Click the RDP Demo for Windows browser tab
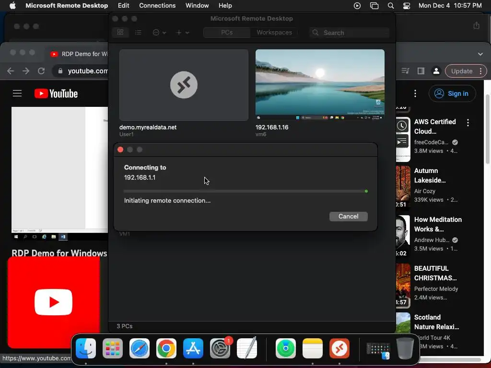491x368 pixels. (x=79, y=54)
